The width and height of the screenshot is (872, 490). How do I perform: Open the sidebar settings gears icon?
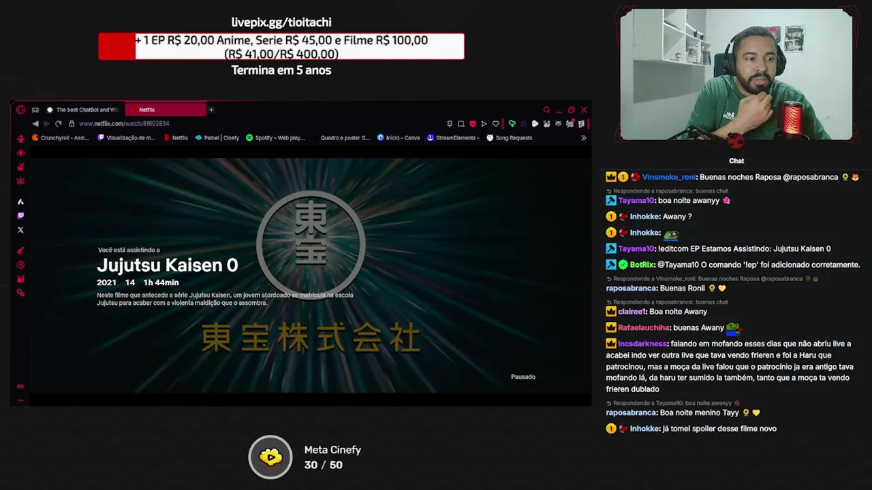(x=20, y=293)
